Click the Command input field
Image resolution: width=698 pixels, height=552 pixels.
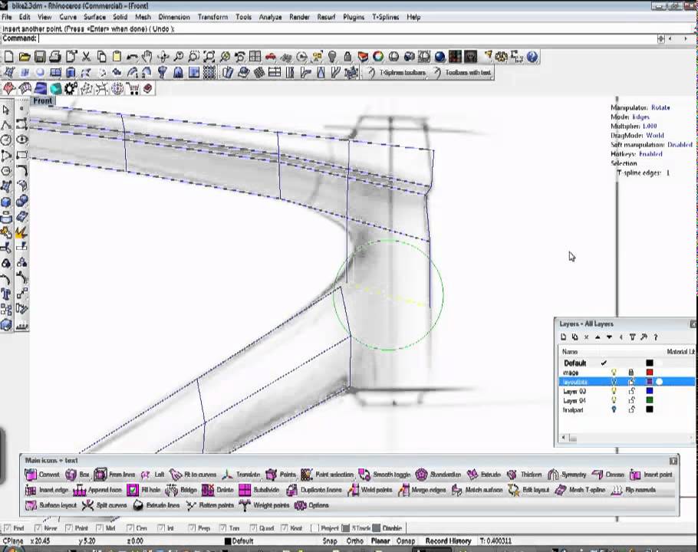click(347, 38)
